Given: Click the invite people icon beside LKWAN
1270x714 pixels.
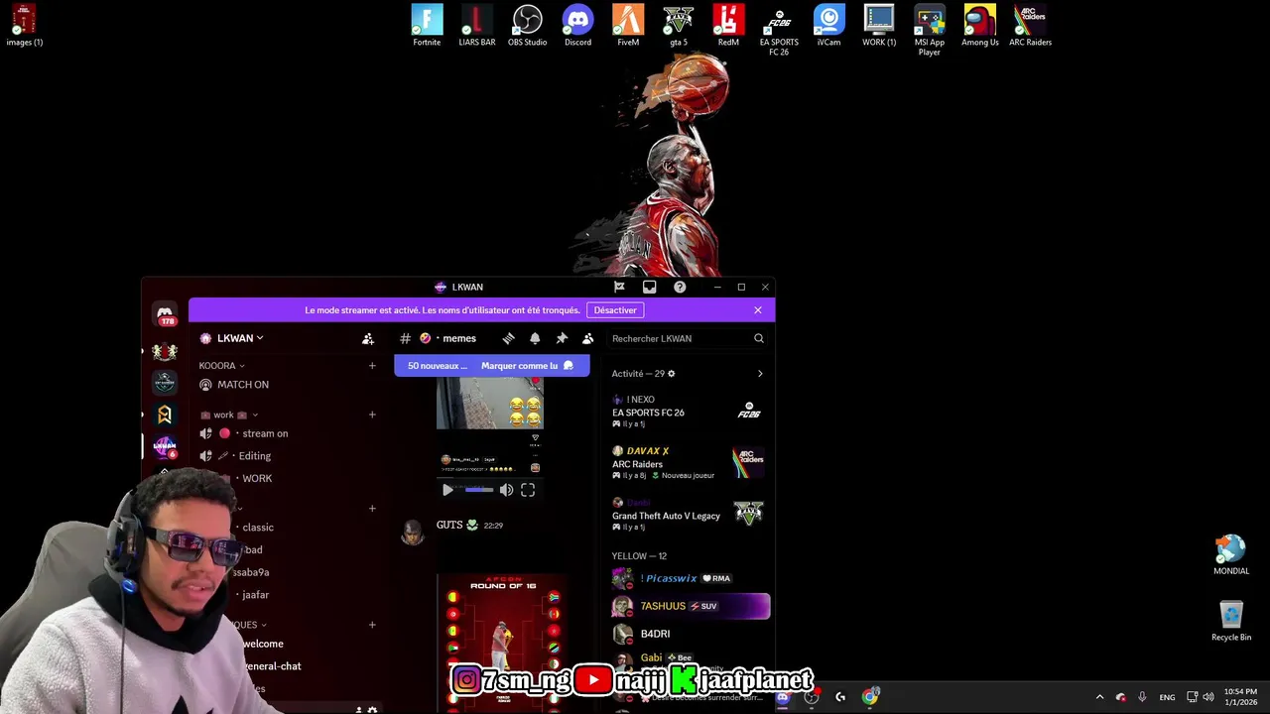Looking at the screenshot, I should (368, 338).
